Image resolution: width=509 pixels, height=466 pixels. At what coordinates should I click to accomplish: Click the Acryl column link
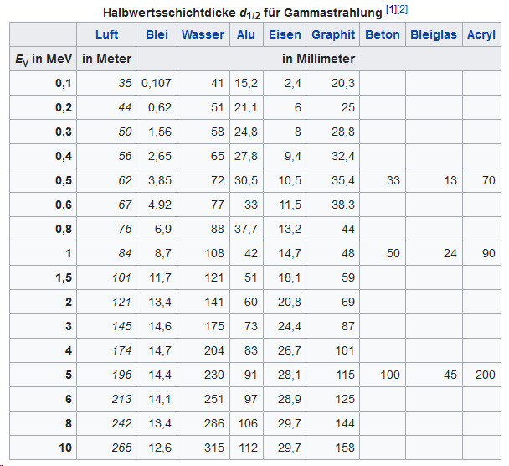(x=481, y=34)
